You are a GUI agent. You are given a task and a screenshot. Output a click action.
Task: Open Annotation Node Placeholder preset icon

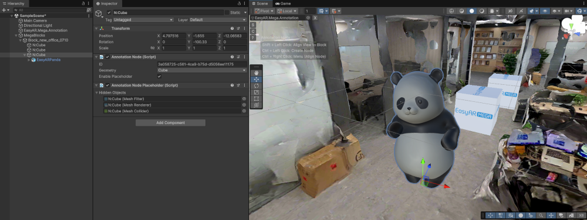click(x=238, y=85)
